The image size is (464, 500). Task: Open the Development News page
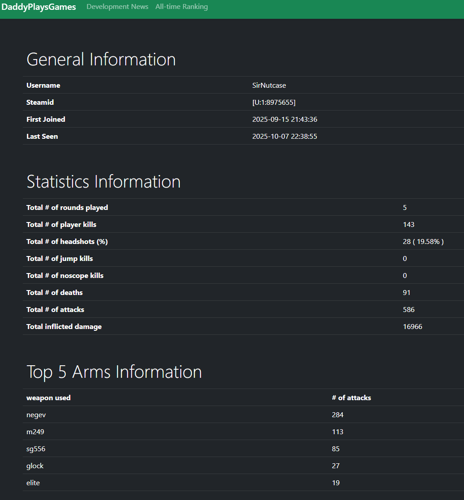coord(117,7)
